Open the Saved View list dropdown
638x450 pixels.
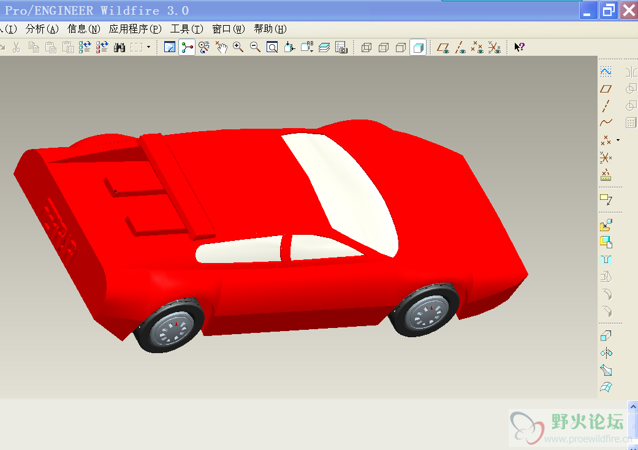click(307, 47)
